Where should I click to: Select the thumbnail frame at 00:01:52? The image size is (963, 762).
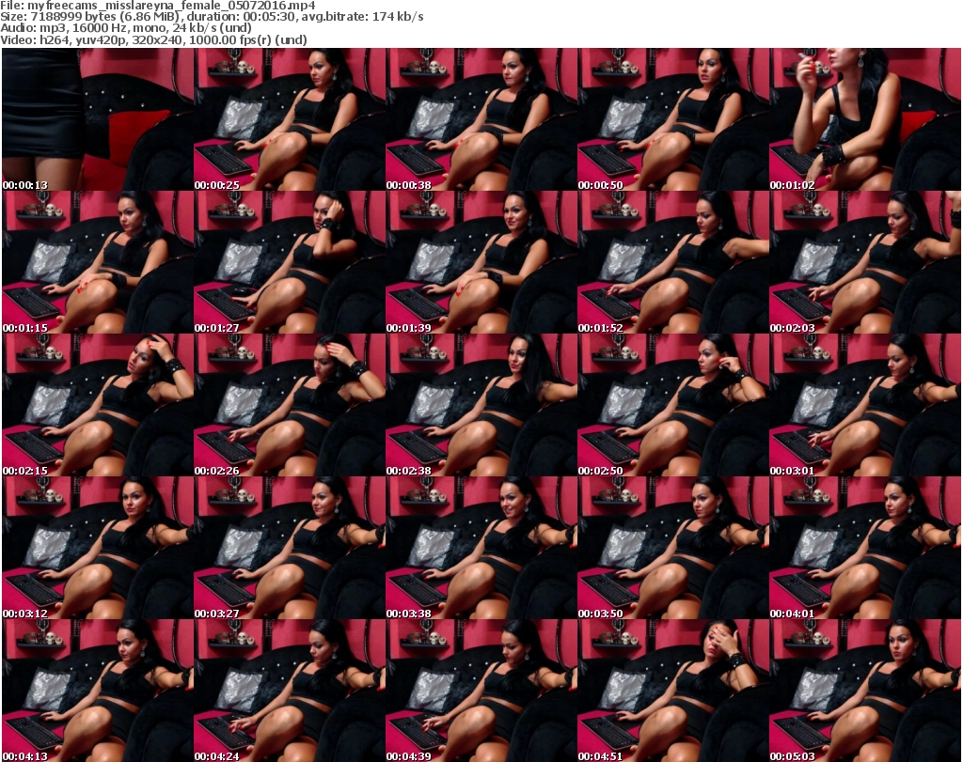673,262
